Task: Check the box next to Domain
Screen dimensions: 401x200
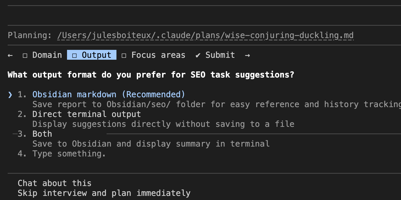Action: point(25,55)
